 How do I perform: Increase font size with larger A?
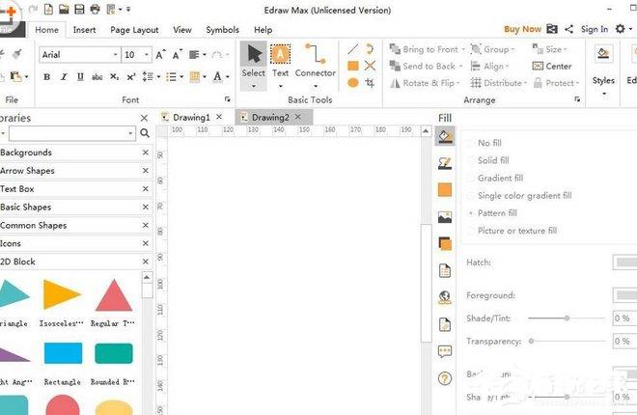click(161, 55)
